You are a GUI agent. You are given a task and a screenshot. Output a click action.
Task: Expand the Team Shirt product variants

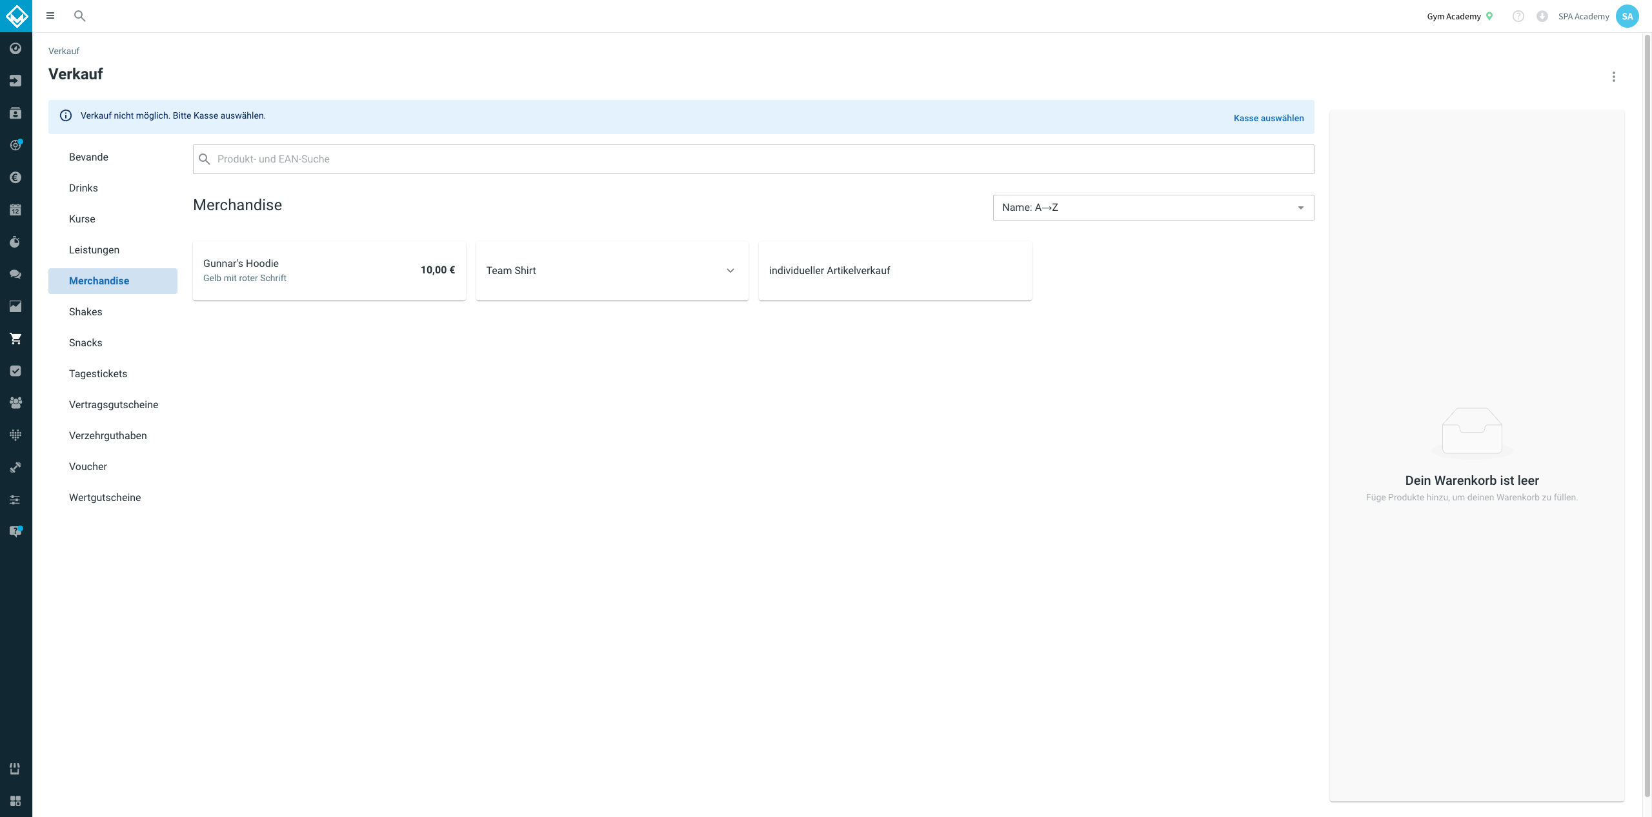click(730, 271)
